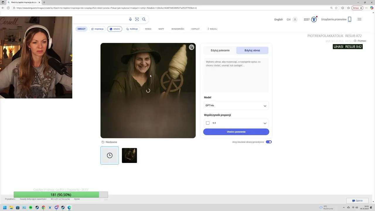Image resolution: width=375 pixels, height=211 pixels.
Task: Open the Kolekcje tab
Action: tap(132, 29)
